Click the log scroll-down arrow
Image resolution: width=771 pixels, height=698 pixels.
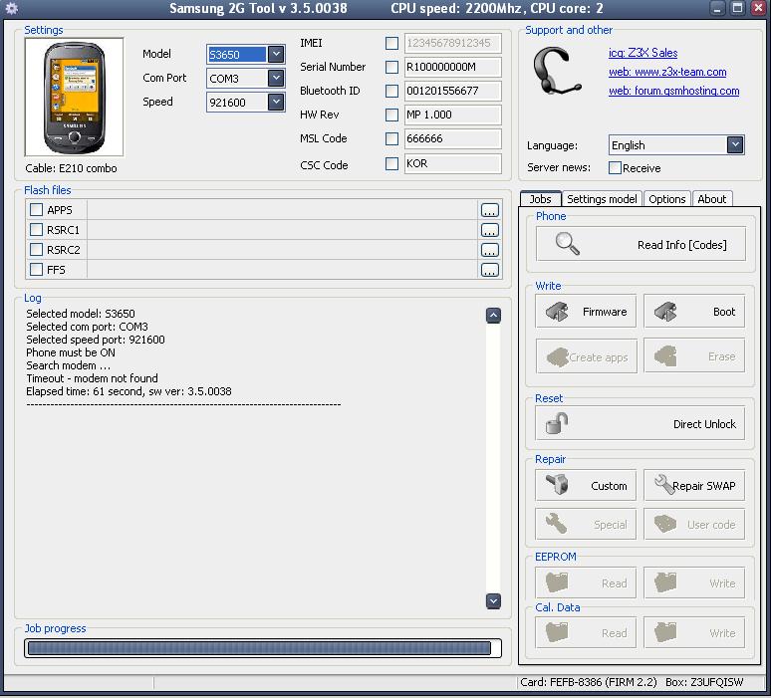[493, 600]
